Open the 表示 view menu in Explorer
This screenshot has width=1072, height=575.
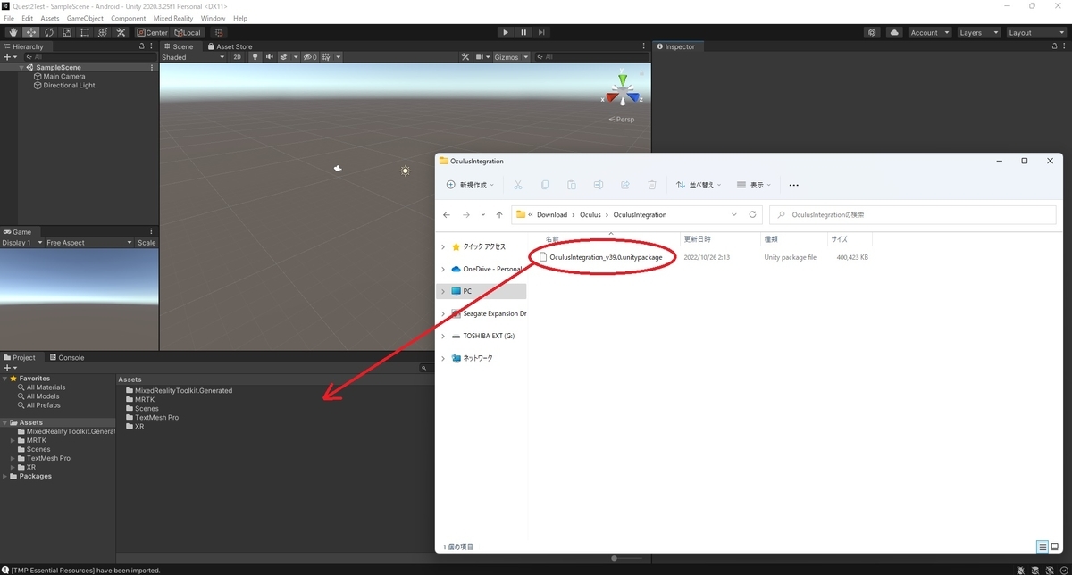coord(754,185)
